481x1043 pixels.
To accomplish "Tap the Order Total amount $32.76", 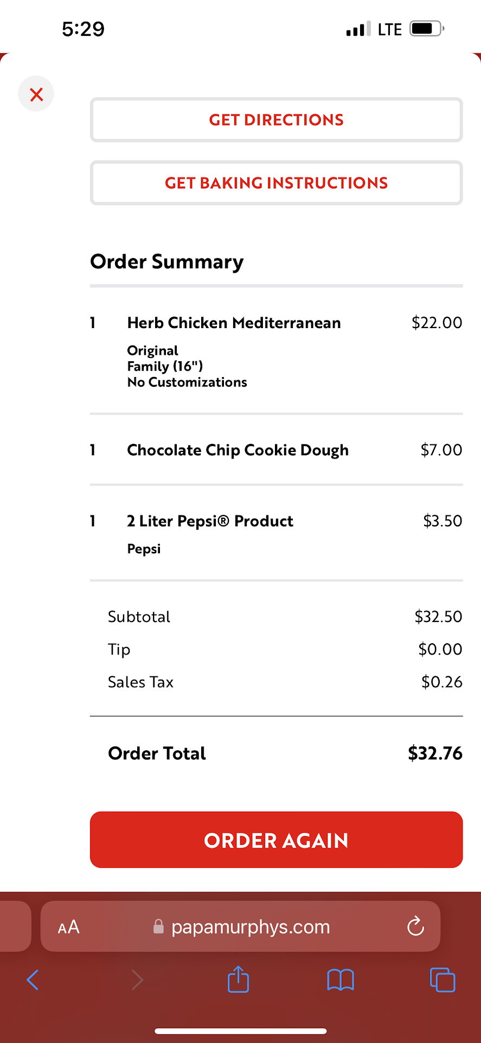I will [x=435, y=753].
